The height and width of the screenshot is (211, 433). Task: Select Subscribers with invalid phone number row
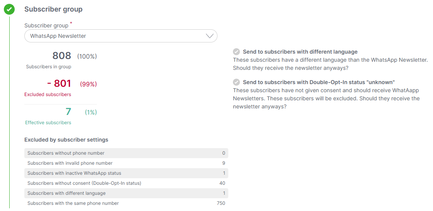coord(126,163)
